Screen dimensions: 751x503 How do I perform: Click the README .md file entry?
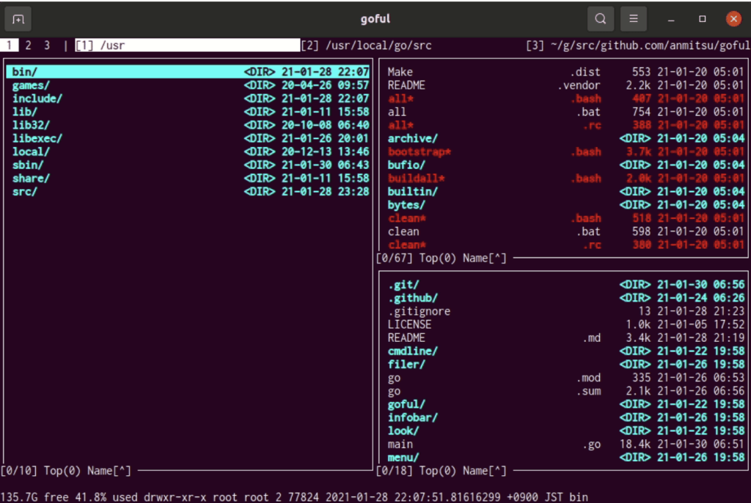[565, 338]
